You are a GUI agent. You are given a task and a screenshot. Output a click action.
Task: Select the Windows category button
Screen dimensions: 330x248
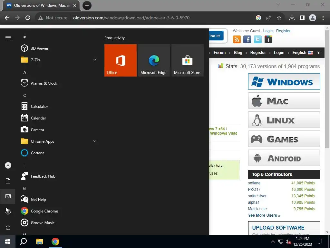tap(284, 82)
